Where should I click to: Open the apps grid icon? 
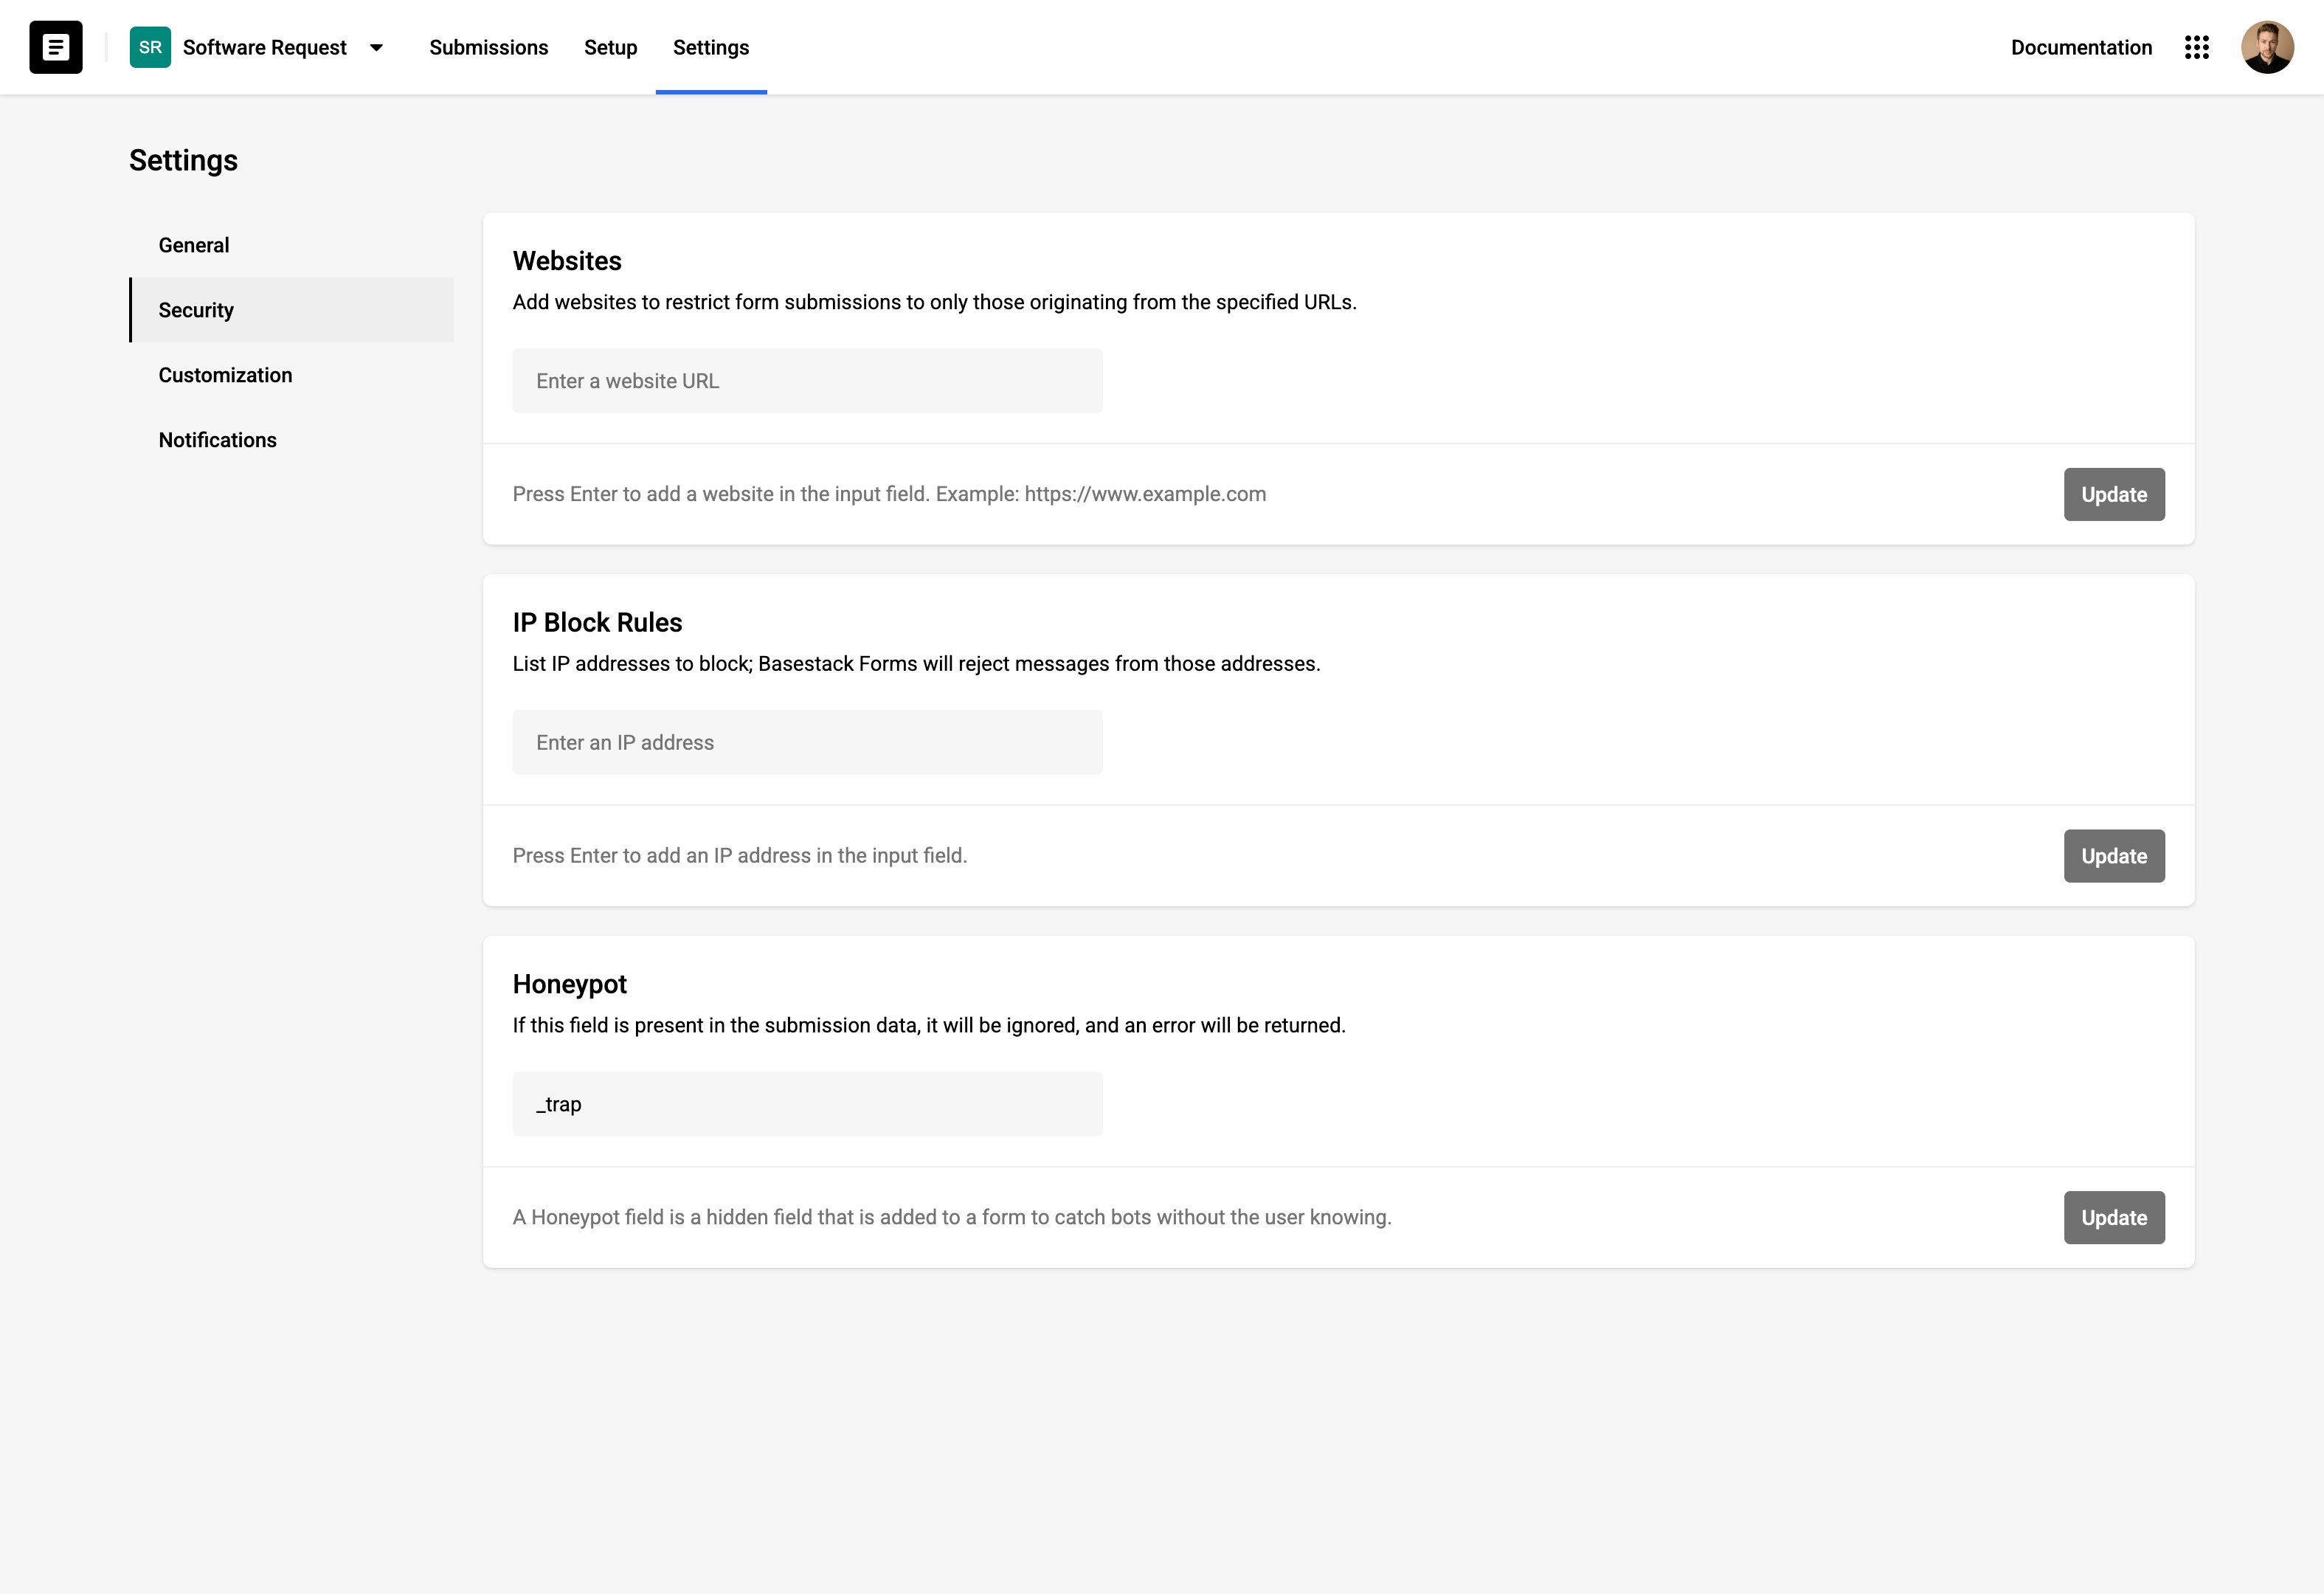[x=2197, y=47]
